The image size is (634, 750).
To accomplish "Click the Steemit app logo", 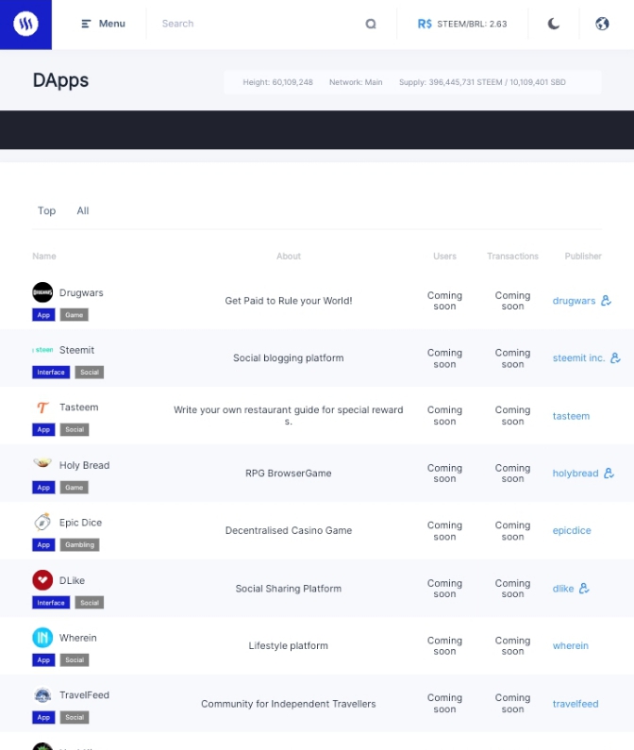I will point(42,350).
